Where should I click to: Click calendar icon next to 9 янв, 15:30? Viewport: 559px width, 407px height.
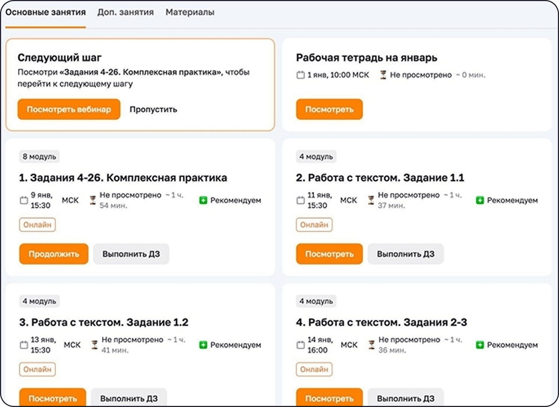pyautogui.click(x=23, y=200)
